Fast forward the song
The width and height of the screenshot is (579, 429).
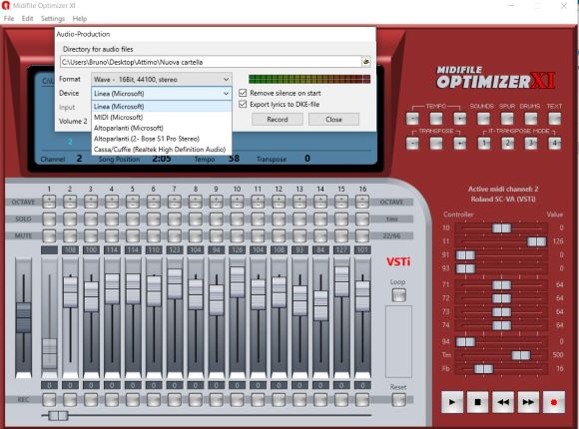click(528, 402)
